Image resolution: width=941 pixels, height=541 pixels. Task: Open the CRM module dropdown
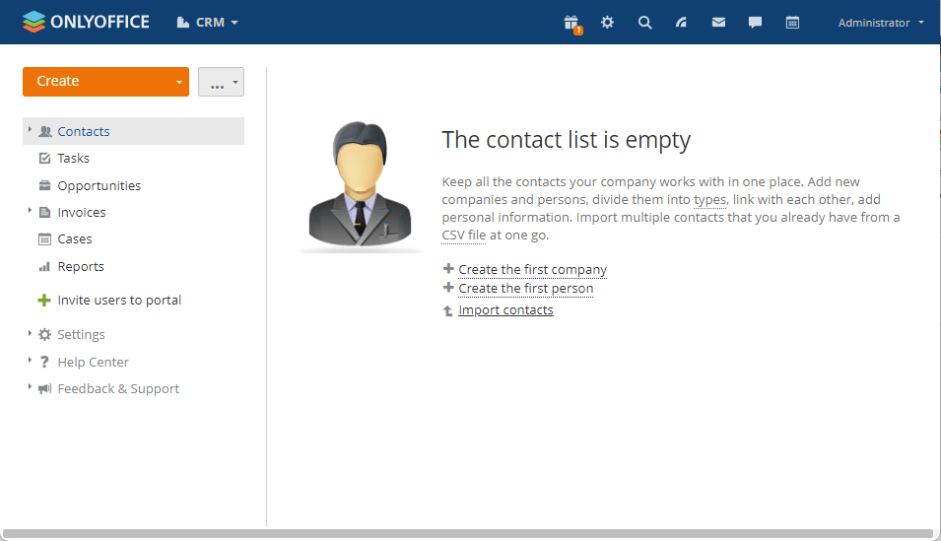[208, 23]
